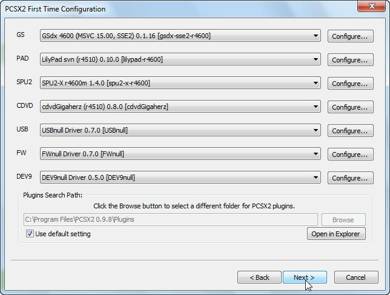Configure the USB plugin

[350, 131]
